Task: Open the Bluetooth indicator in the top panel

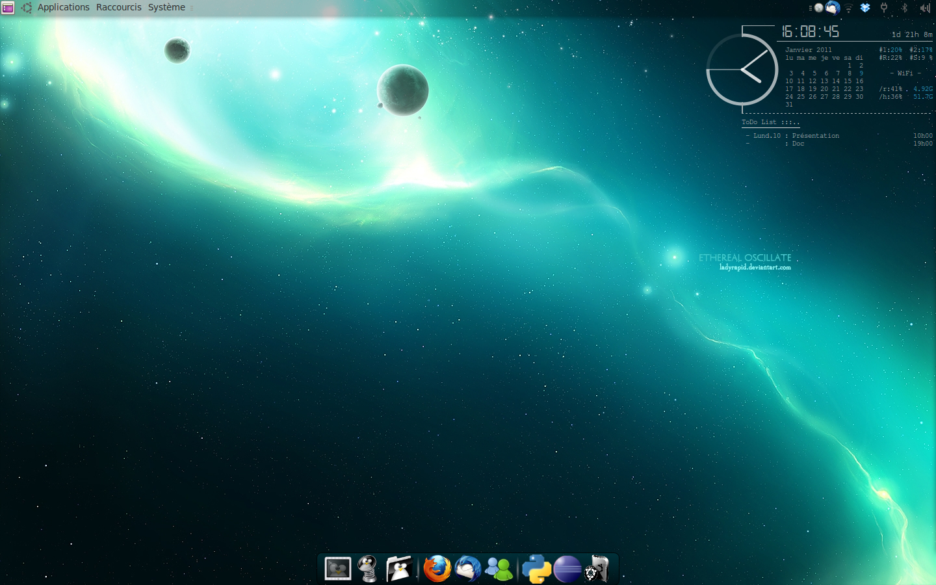Action: click(904, 8)
